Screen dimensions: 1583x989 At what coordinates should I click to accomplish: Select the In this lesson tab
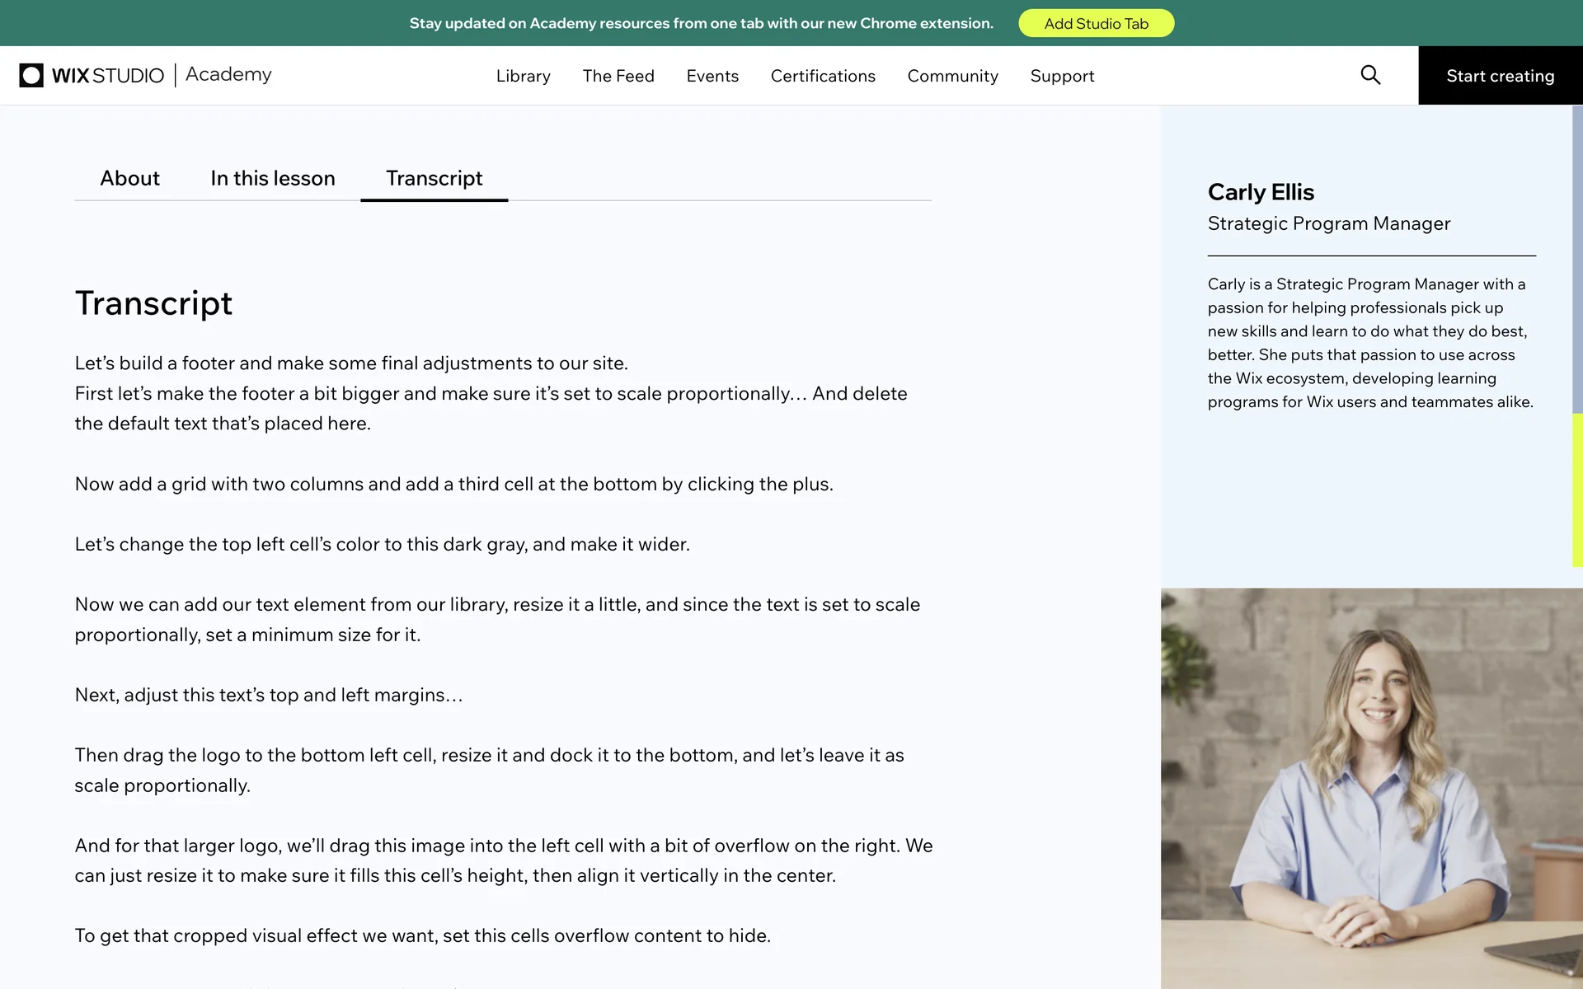coord(272,178)
